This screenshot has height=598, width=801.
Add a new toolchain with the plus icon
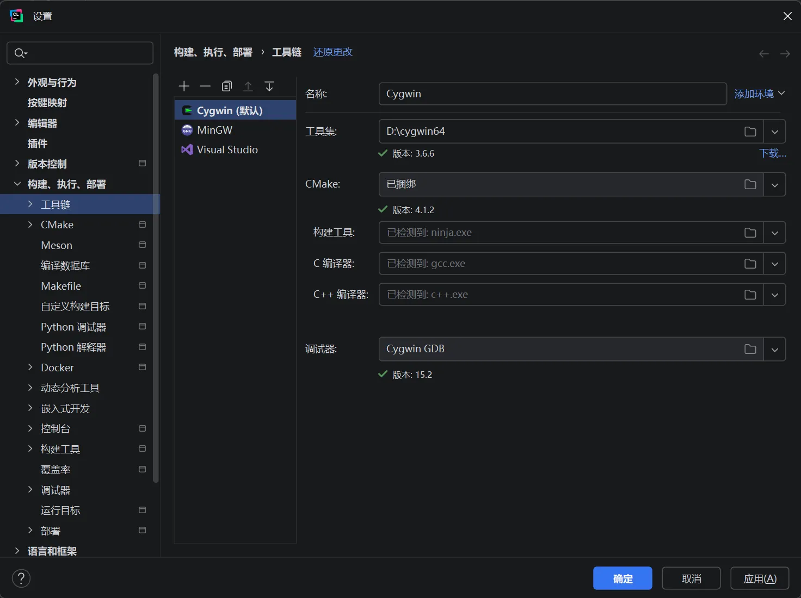(184, 86)
